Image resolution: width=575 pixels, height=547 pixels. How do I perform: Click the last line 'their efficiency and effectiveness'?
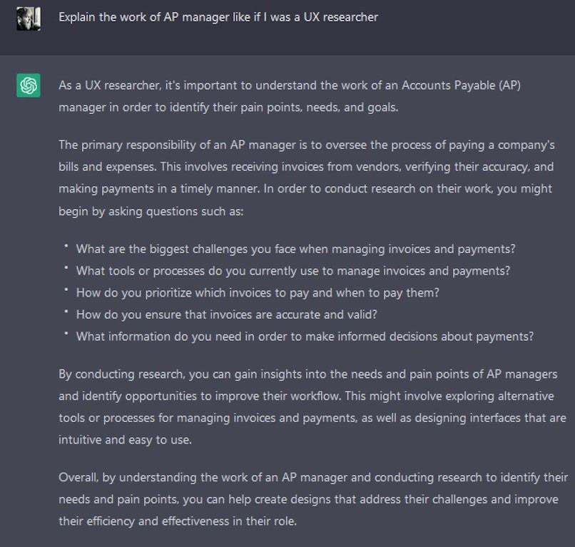178,521
